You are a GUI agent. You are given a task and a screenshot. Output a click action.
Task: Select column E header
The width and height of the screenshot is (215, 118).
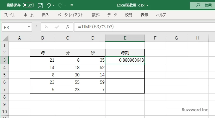(125, 38)
